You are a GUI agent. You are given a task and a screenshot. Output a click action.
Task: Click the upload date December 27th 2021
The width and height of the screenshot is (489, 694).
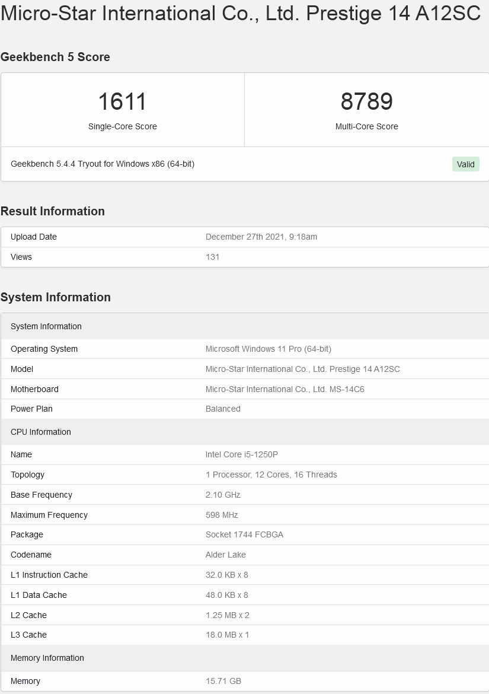pyautogui.click(x=261, y=237)
